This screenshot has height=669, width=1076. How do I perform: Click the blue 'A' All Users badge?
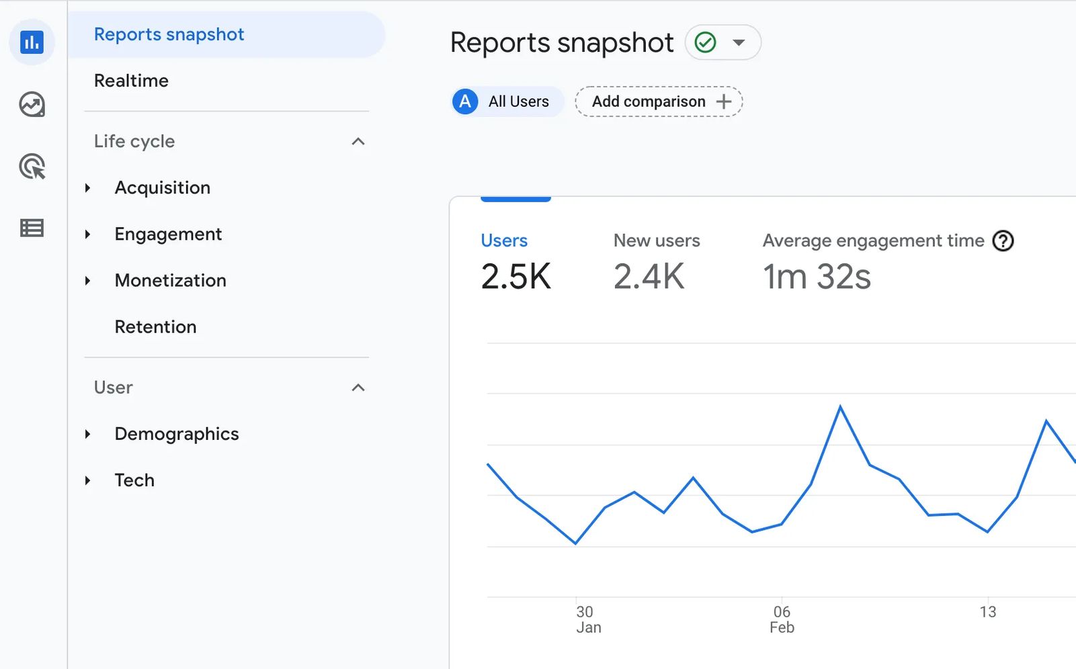click(465, 101)
